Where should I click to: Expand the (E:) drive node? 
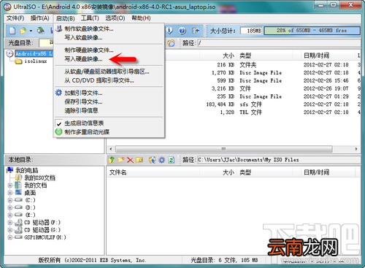click(x=10, y=215)
